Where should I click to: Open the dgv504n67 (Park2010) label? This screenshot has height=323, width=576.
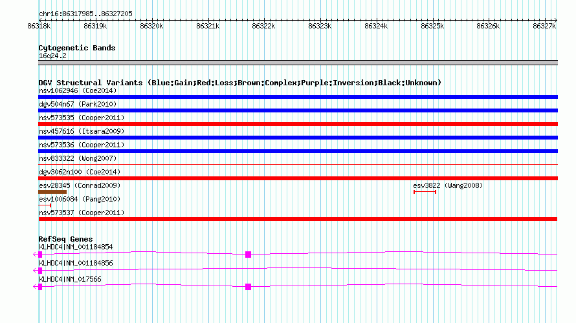tap(78, 104)
